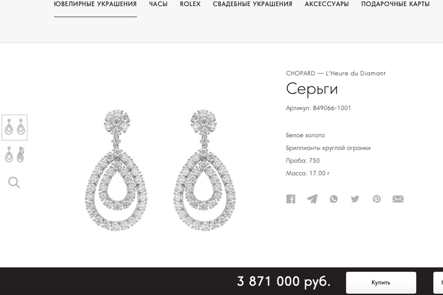Screen dimensions: 443x295
Task: Open the Rolex menu item
Action: click(190, 4)
